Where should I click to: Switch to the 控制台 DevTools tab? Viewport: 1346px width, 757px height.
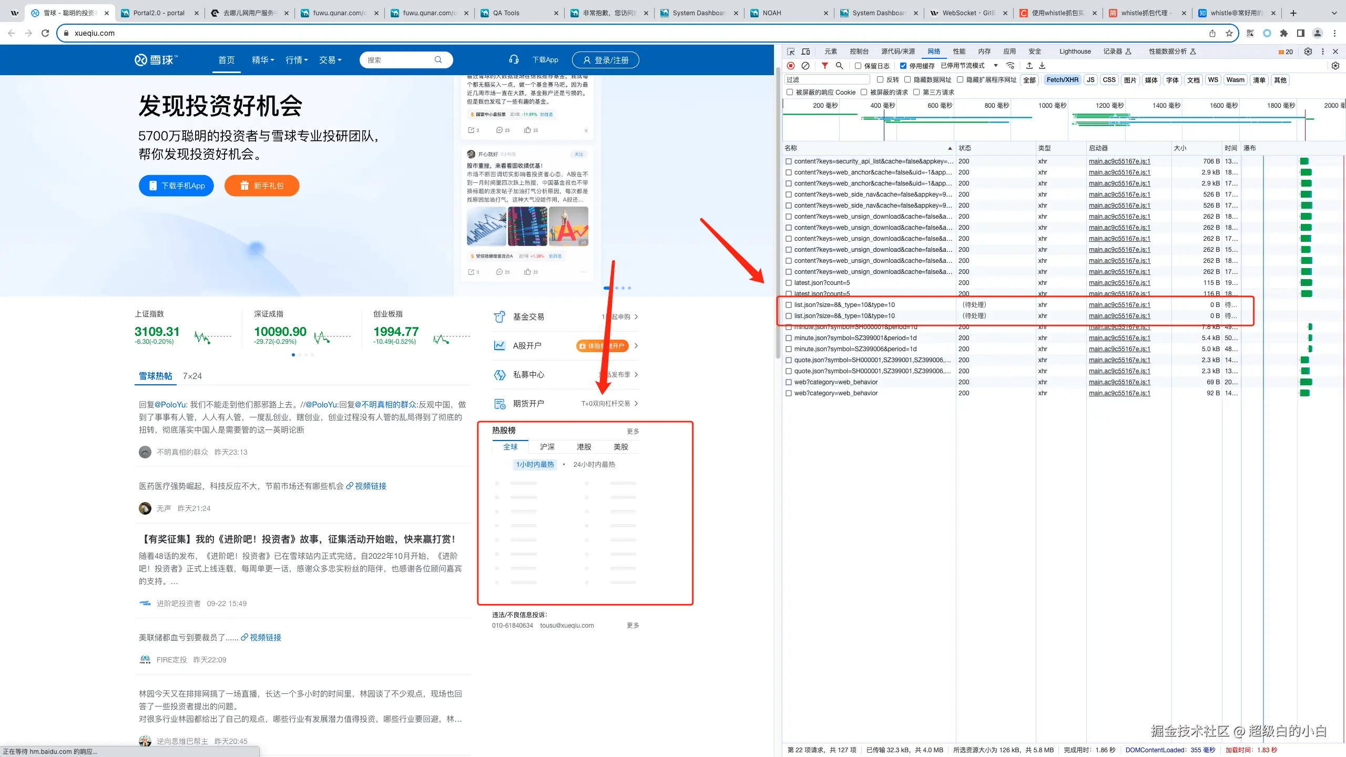[859, 52]
